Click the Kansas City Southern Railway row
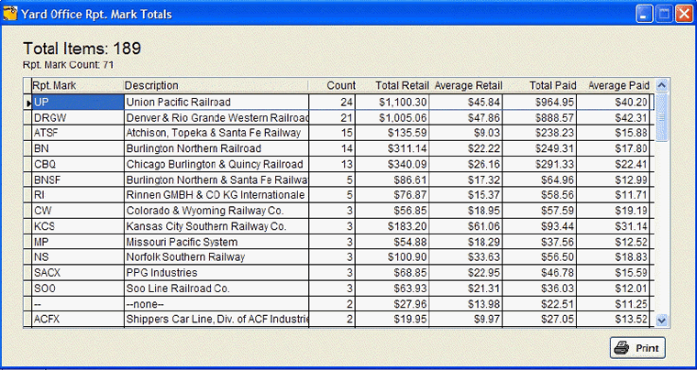 [x=216, y=226]
